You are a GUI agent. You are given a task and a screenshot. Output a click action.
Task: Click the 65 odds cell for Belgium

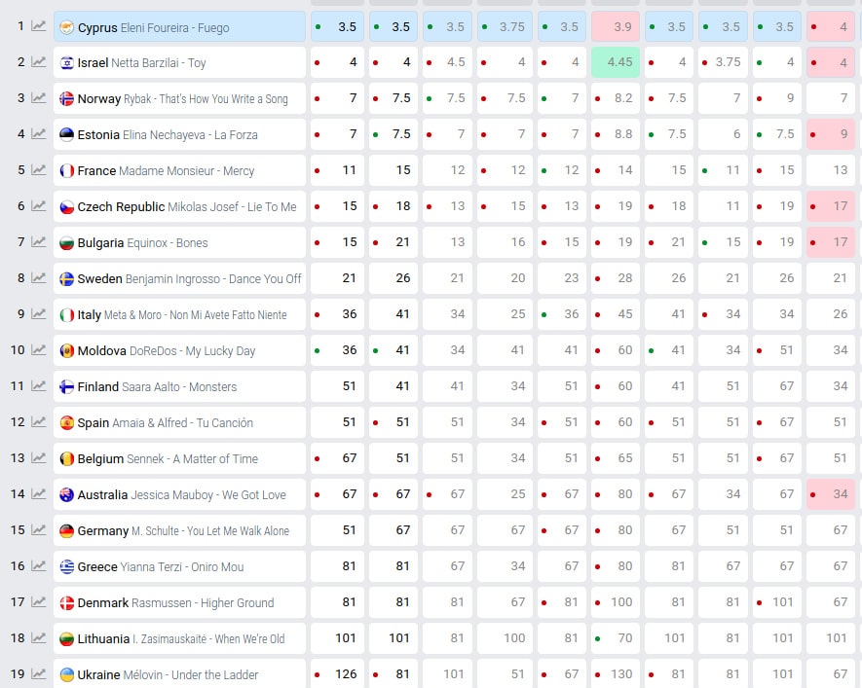616,458
